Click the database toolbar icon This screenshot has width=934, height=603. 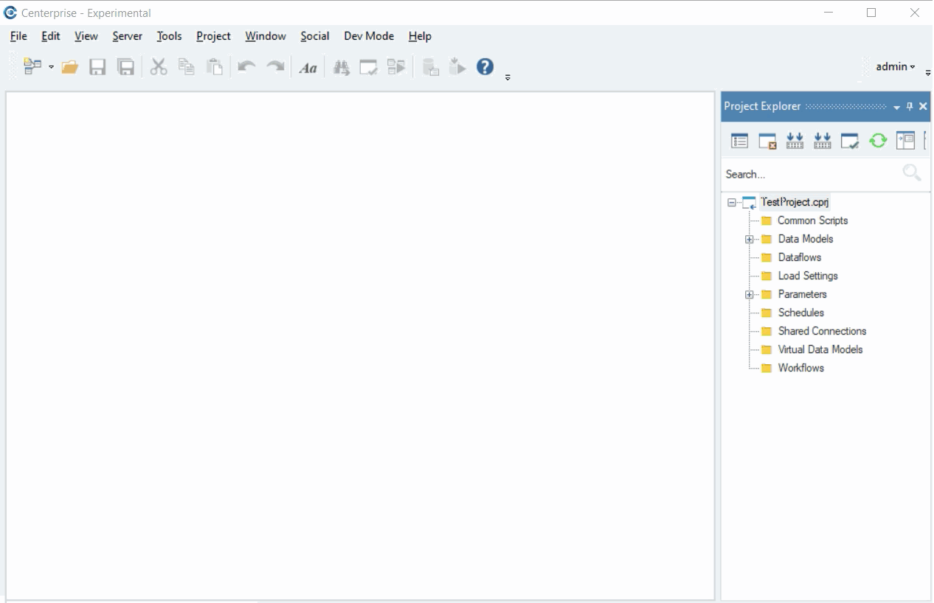[431, 68]
